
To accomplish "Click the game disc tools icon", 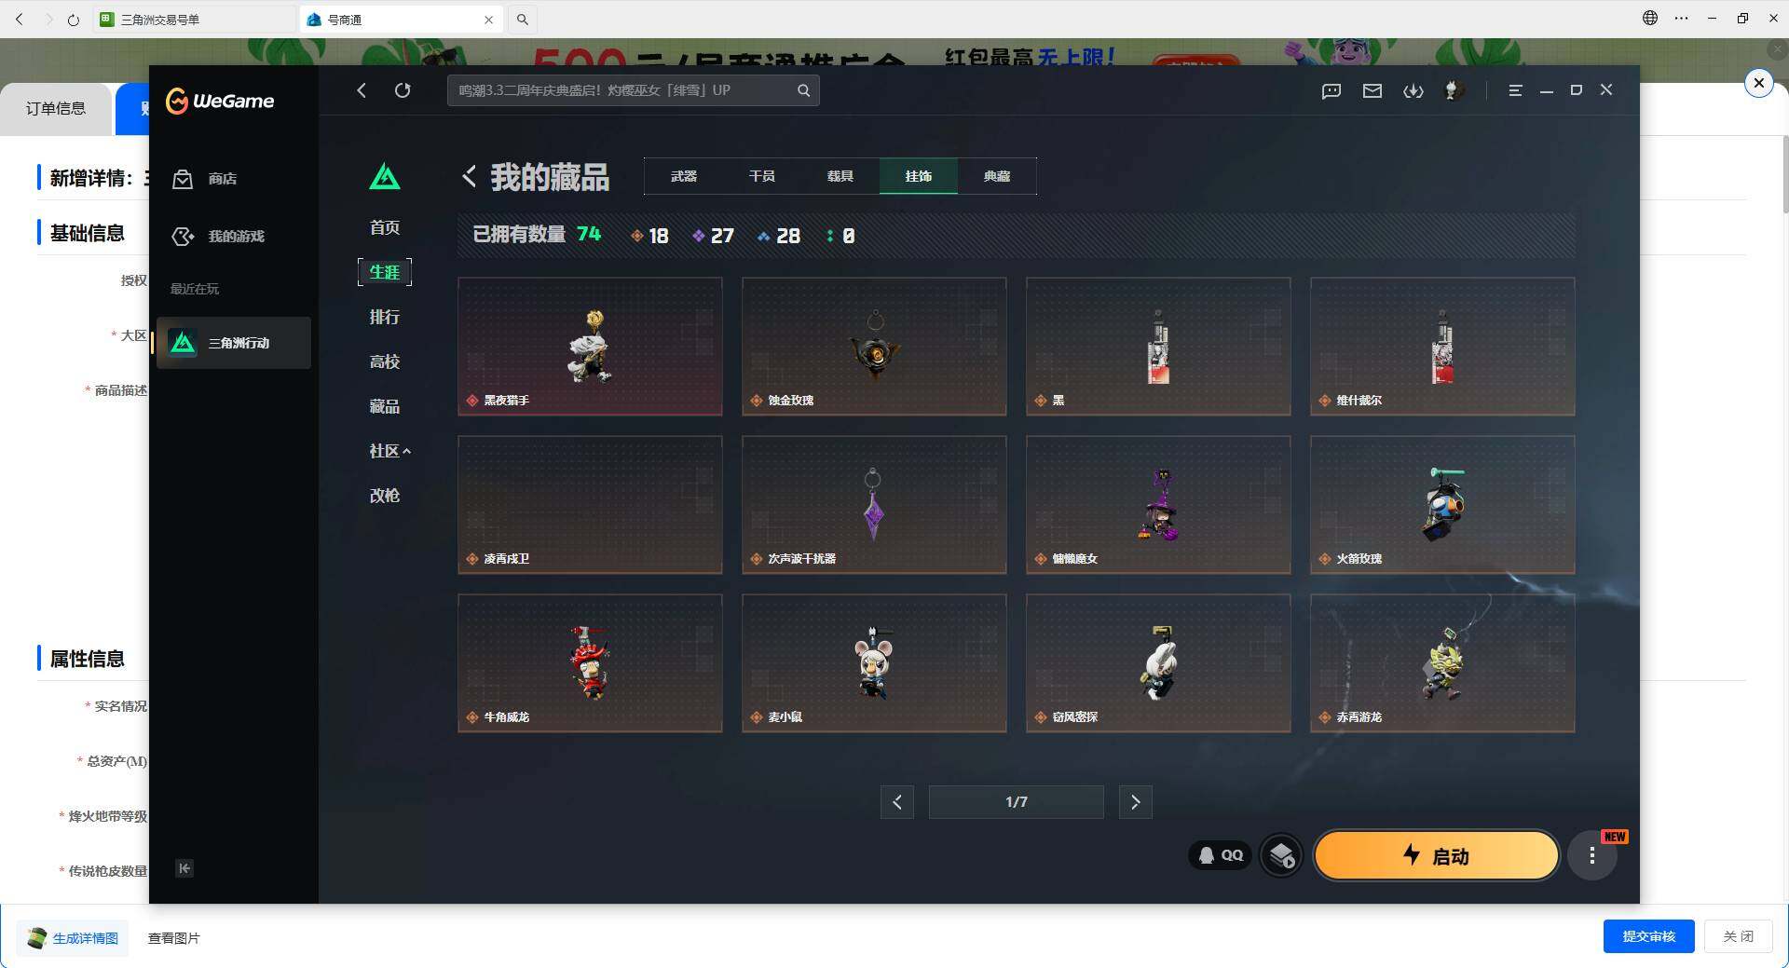I will pyautogui.click(x=1282, y=855).
